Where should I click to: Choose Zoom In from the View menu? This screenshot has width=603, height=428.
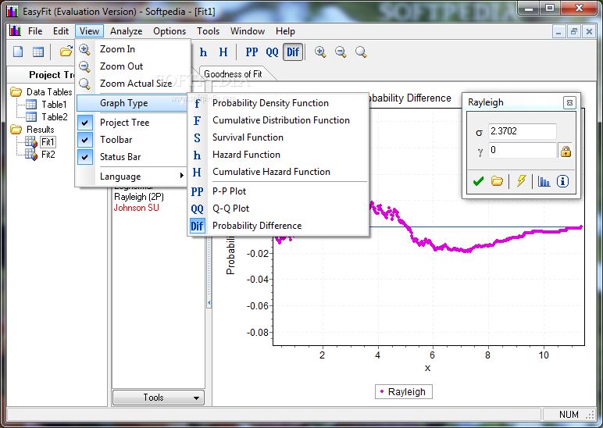(133, 49)
